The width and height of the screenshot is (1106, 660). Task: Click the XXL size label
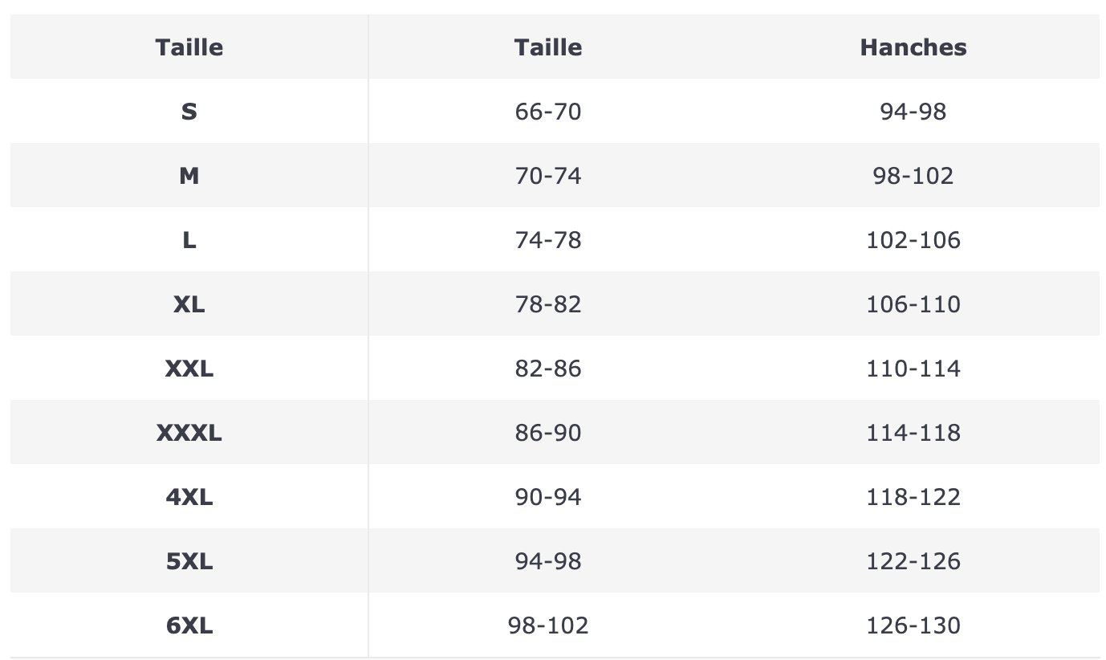(189, 369)
